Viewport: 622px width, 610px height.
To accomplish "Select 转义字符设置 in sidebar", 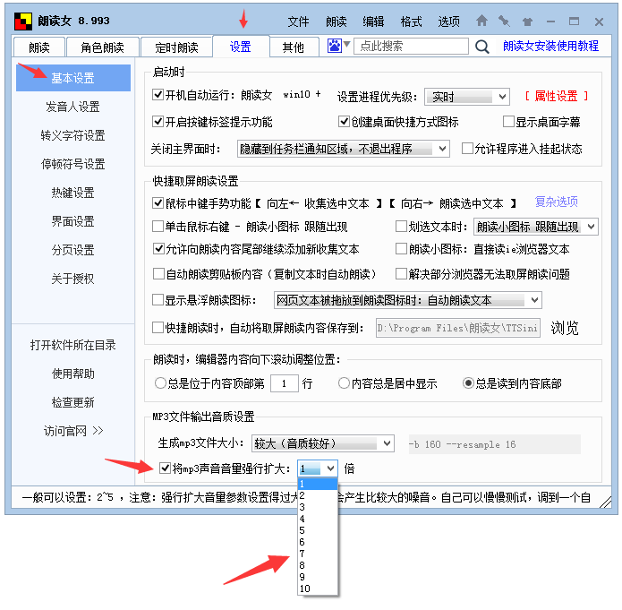I will point(73,135).
